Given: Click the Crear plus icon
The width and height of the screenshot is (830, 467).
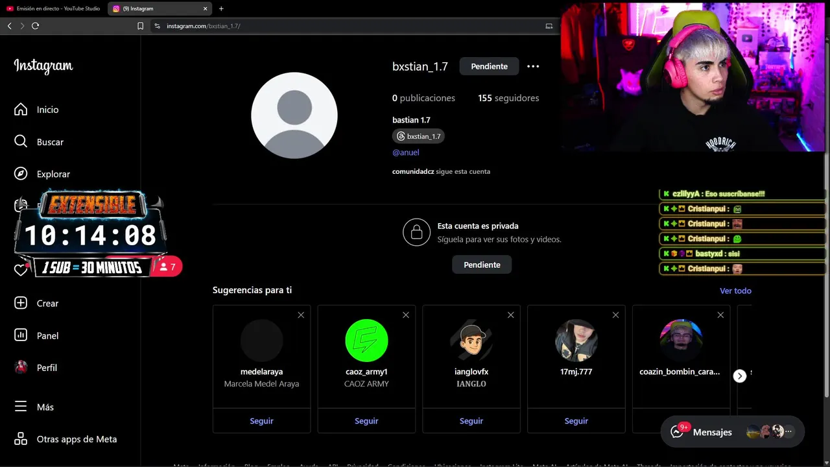Looking at the screenshot, I should click(x=21, y=303).
